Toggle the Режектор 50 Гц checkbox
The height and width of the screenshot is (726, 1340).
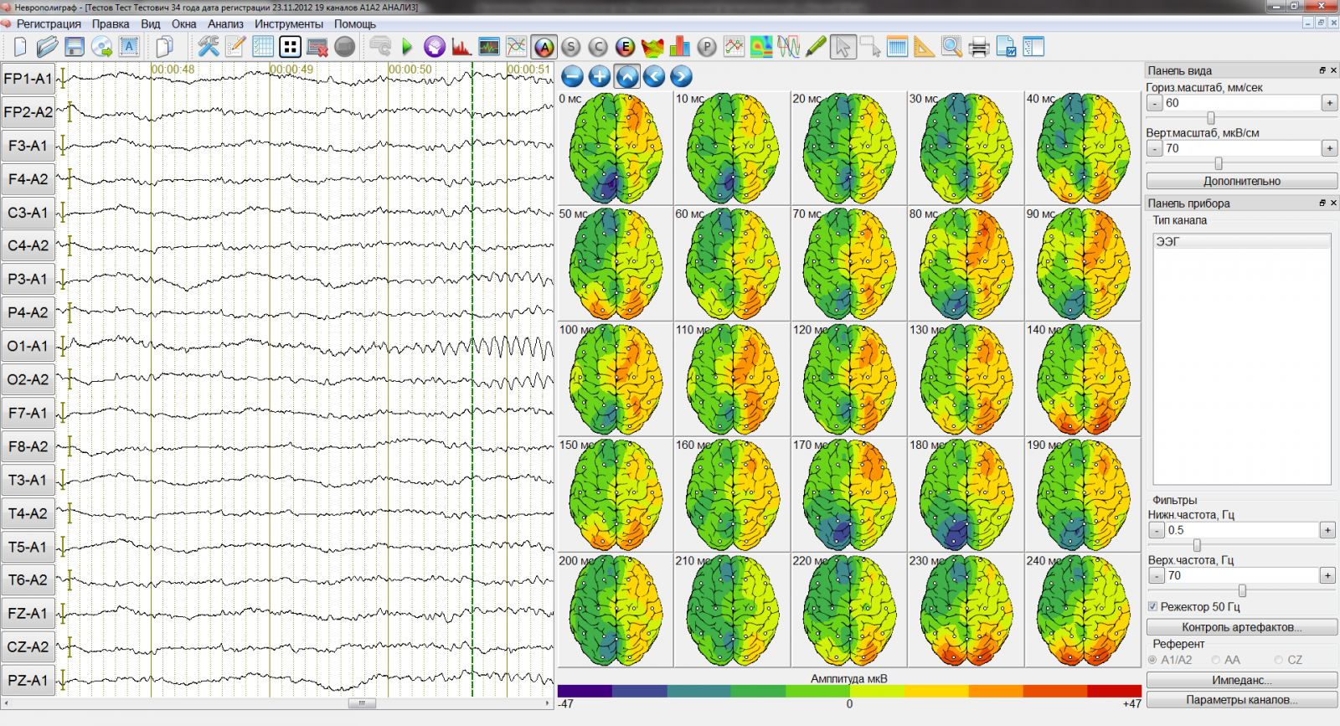click(x=1152, y=606)
